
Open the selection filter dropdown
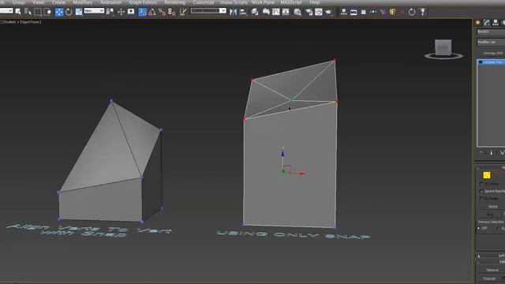point(6,10)
